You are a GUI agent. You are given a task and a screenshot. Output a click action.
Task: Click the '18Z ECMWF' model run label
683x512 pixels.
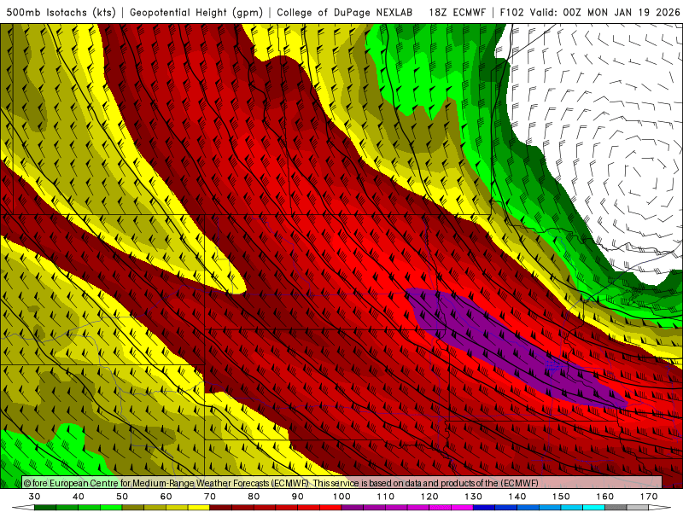pos(457,12)
